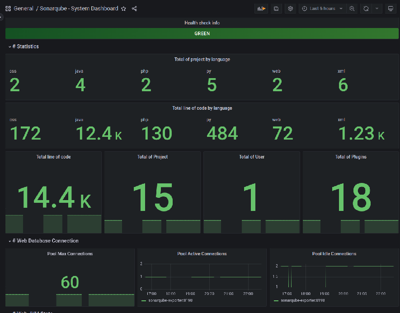Open the Total of Project panel title menu

[152, 157]
